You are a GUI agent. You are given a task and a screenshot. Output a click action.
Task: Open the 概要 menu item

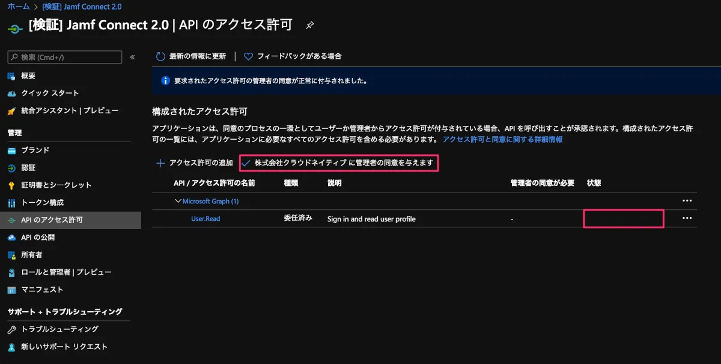point(28,76)
